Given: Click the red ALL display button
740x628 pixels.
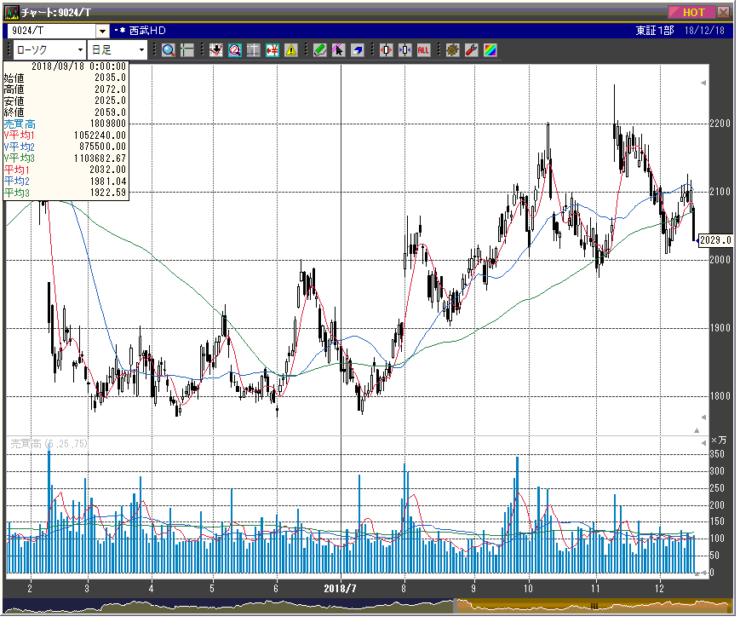Looking at the screenshot, I should pos(423,50).
